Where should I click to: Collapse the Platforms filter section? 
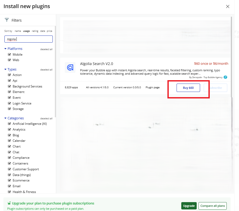(5, 49)
